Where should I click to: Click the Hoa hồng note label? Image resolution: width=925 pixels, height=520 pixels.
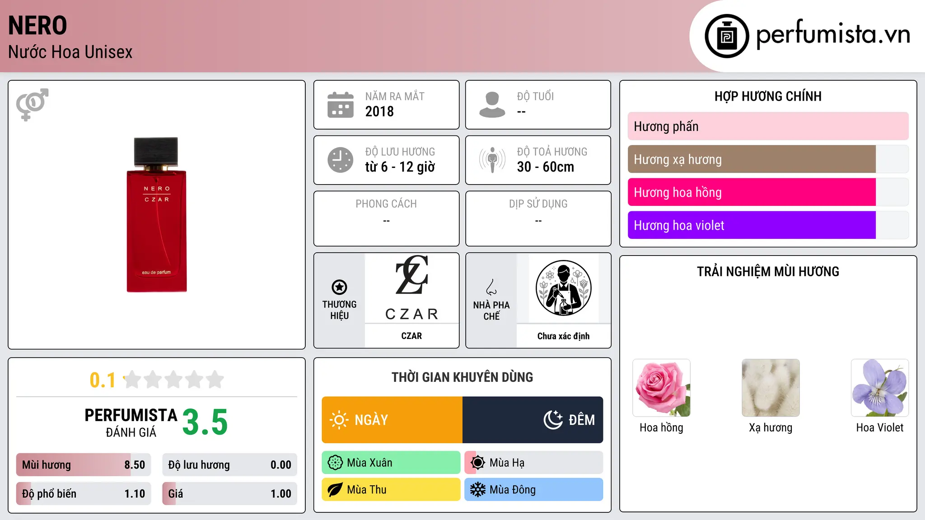(x=661, y=427)
